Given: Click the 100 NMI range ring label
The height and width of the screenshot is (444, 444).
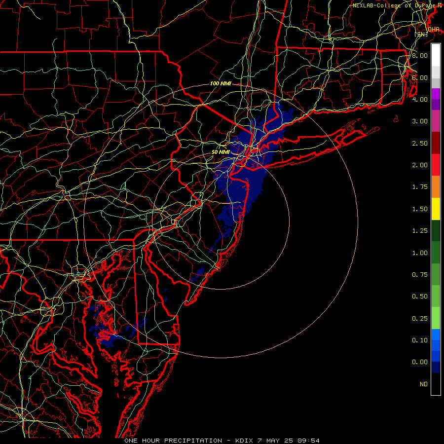Looking at the screenshot, I should pyautogui.click(x=221, y=83).
